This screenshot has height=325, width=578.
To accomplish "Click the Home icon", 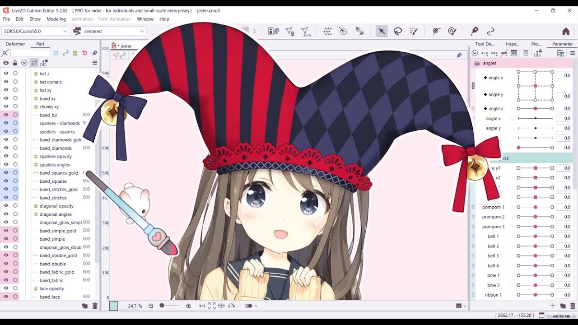I will coord(566,31).
